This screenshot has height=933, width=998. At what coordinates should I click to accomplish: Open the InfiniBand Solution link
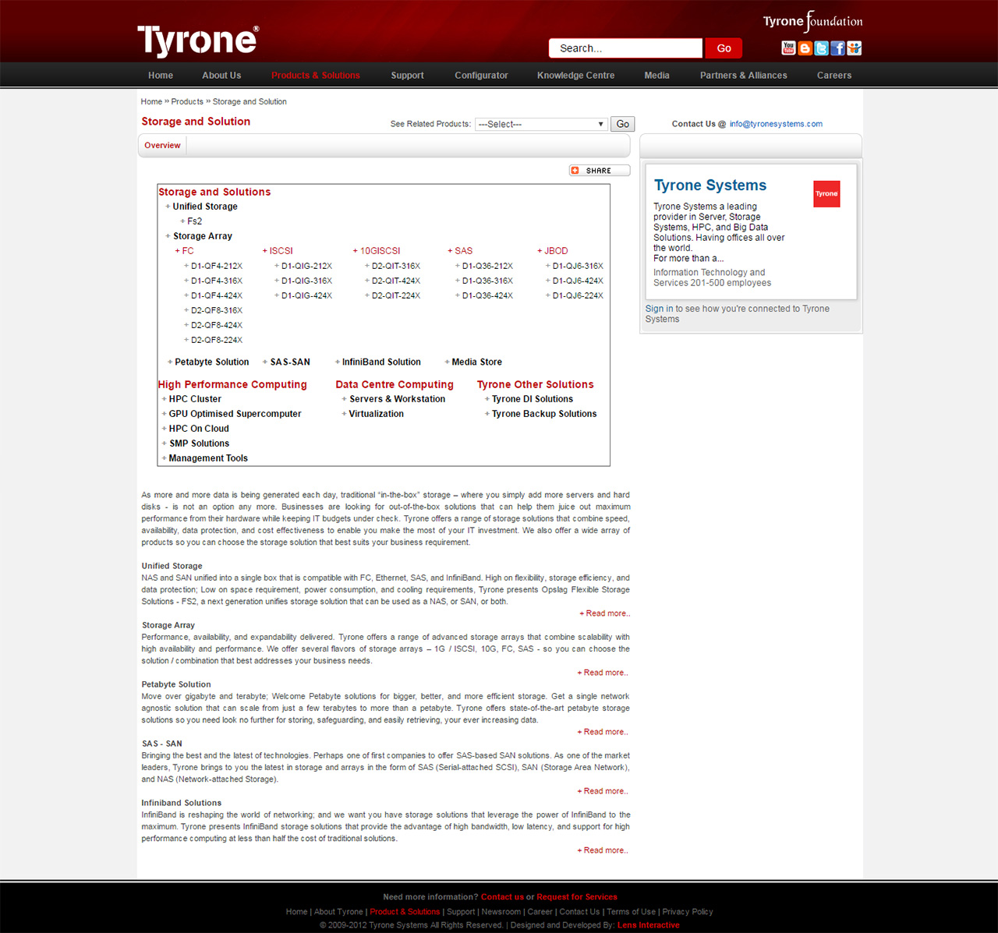(x=381, y=362)
